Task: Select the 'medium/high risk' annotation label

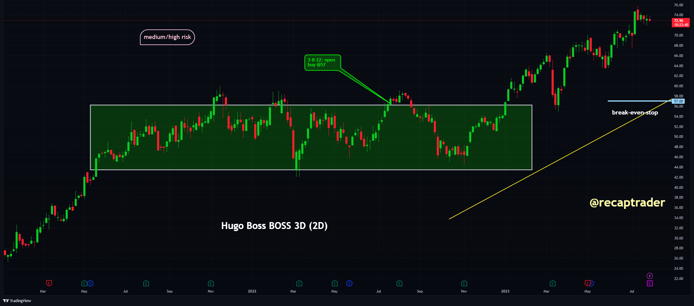Action: pyautogui.click(x=167, y=37)
